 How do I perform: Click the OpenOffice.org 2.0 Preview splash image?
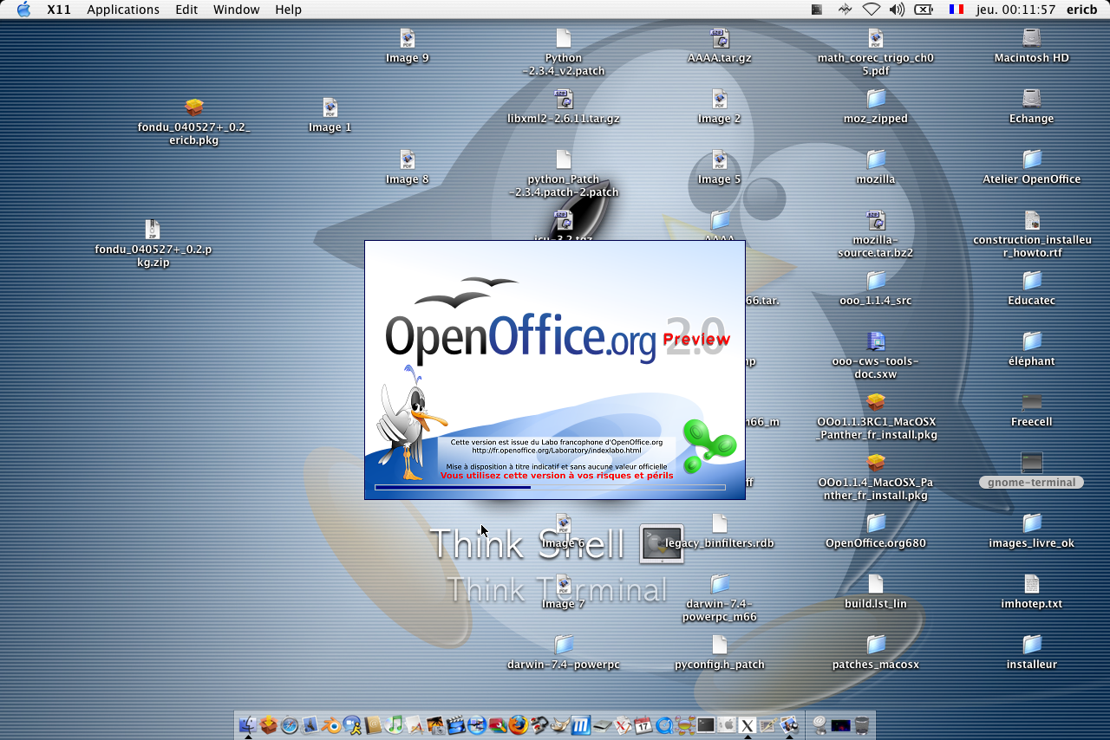click(555, 370)
